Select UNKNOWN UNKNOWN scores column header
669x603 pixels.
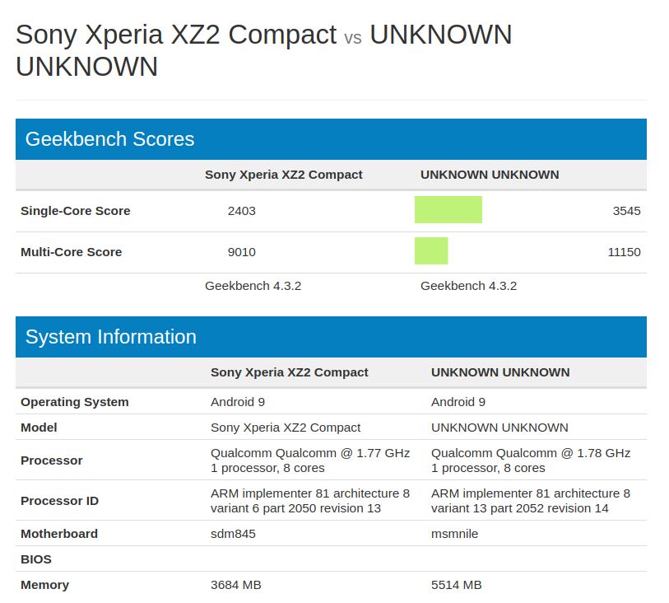click(x=490, y=175)
